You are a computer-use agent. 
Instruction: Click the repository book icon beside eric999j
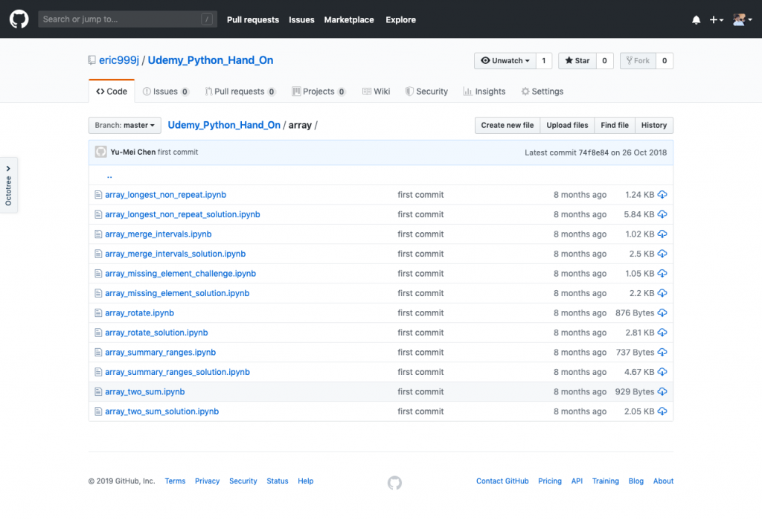click(x=92, y=60)
